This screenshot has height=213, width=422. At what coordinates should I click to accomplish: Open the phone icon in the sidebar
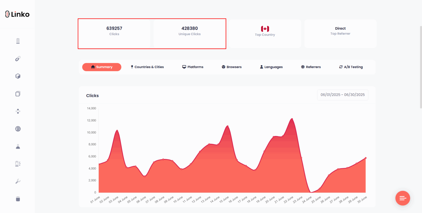[18, 41]
